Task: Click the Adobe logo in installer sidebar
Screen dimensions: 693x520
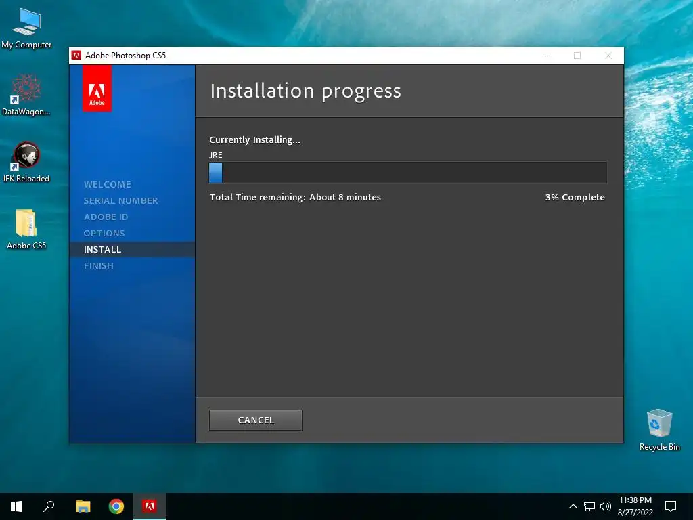Action: coord(97,89)
